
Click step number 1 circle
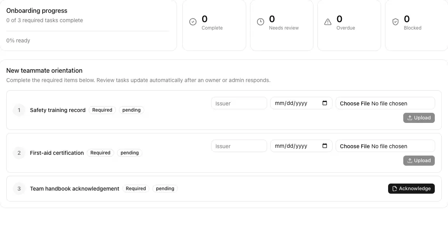tap(19, 110)
